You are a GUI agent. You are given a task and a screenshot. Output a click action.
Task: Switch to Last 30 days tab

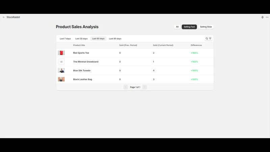tap(81, 39)
